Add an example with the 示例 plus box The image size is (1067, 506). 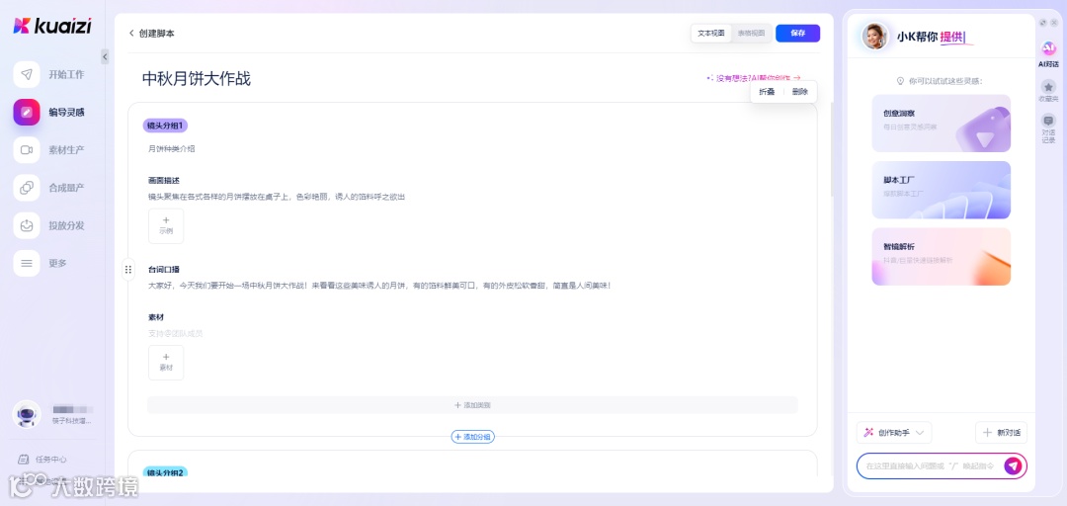tap(166, 225)
